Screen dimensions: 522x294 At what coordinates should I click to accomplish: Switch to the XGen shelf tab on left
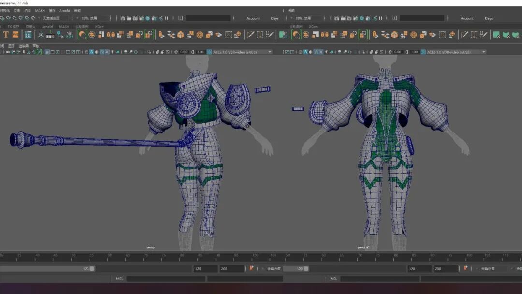coord(99,27)
